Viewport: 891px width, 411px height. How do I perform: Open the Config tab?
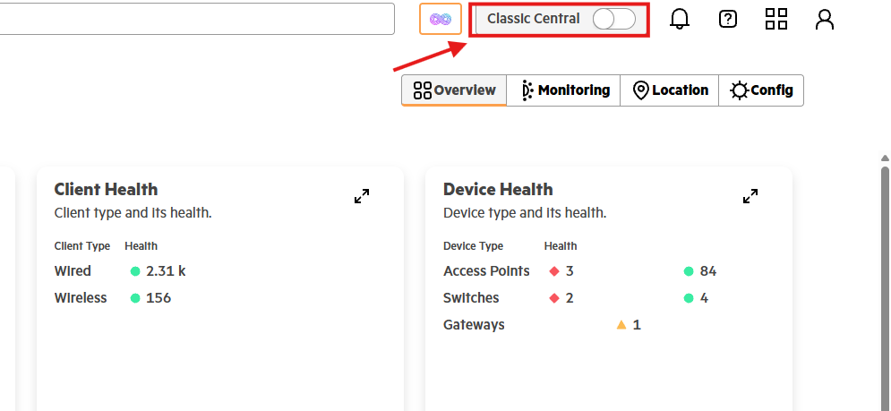tap(761, 90)
